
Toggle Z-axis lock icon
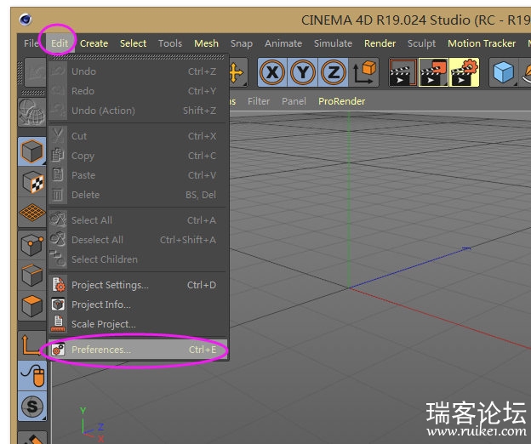click(x=334, y=72)
